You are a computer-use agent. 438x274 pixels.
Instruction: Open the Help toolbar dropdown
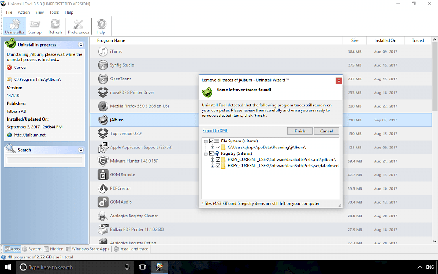pyautogui.click(x=102, y=26)
